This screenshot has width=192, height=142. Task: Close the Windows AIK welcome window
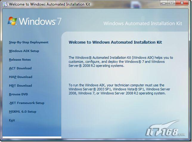click(182, 3)
